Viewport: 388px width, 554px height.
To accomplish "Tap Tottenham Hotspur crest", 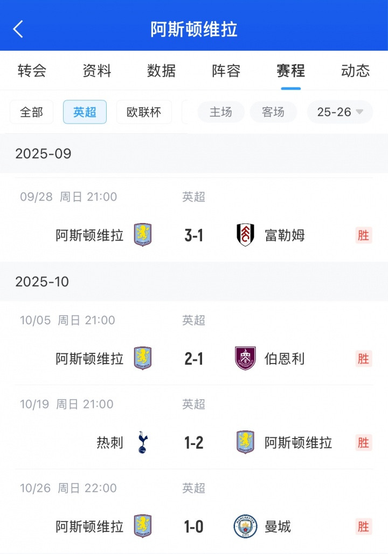I will tap(142, 443).
